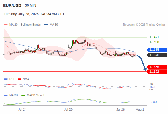Screen dimensions: 168x114
Task: Click the 1.1421 resistance level label
Action: [x=154, y=37]
